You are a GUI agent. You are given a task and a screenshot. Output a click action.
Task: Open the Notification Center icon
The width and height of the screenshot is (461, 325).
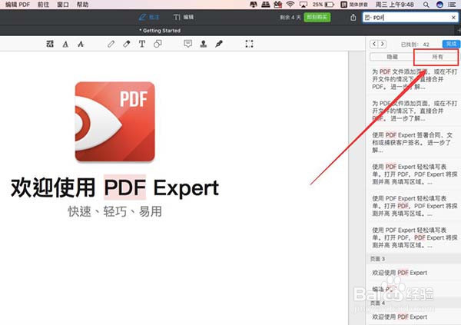(x=452, y=5)
